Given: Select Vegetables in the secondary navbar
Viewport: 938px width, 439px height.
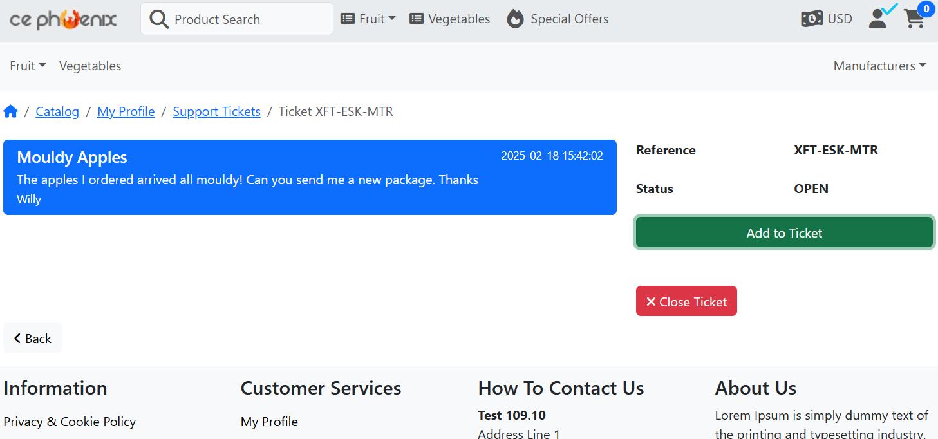Looking at the screenshot, I should tap(90, 66).
